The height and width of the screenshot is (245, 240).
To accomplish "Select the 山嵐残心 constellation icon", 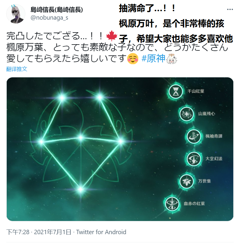I will [186, 114].
